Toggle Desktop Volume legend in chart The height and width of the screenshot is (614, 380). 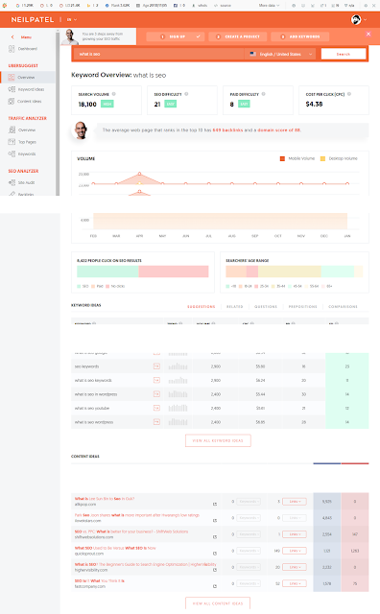[339, 158]
